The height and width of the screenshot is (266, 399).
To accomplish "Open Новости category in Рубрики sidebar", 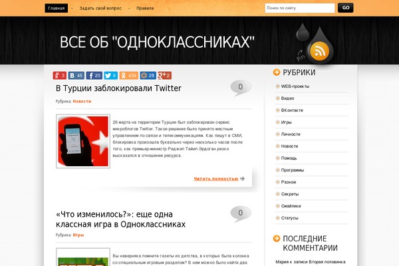I will (x=289, y=146).
